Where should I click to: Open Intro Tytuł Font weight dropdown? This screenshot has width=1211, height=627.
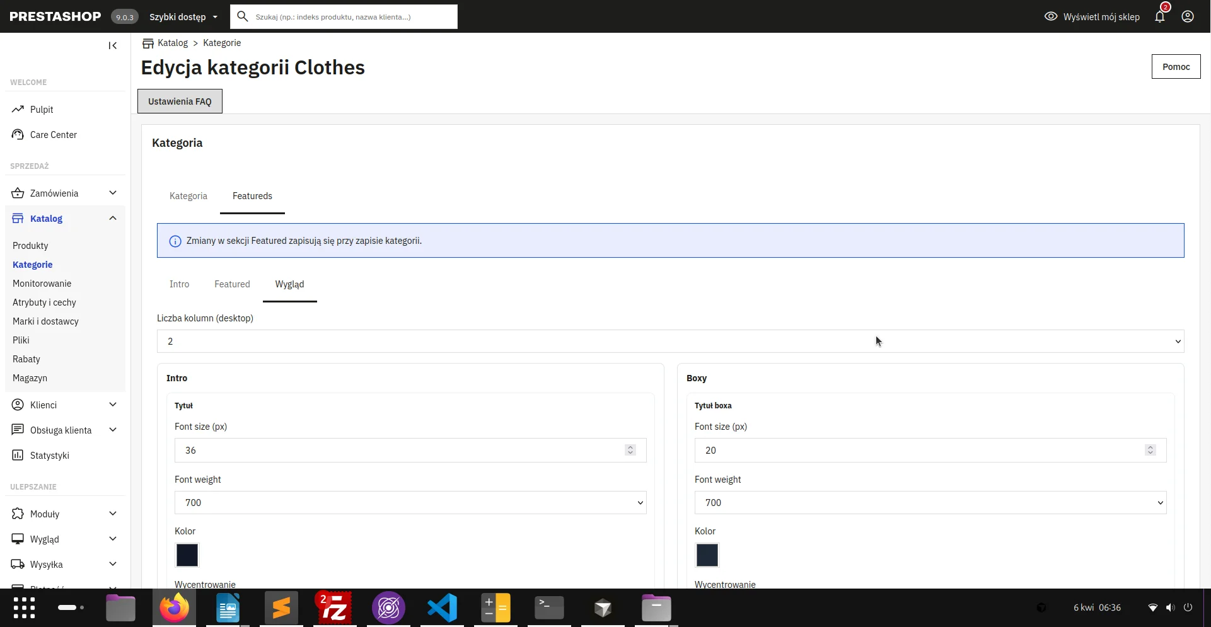click(410, 503)
